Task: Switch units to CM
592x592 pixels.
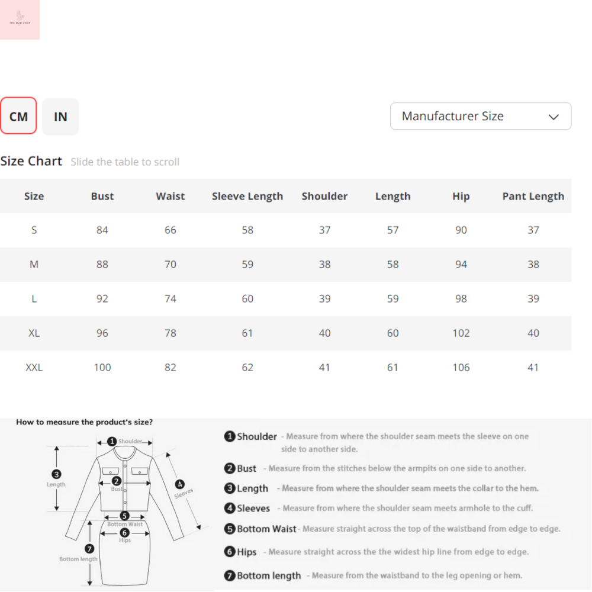Action: [x=18, y=116]
